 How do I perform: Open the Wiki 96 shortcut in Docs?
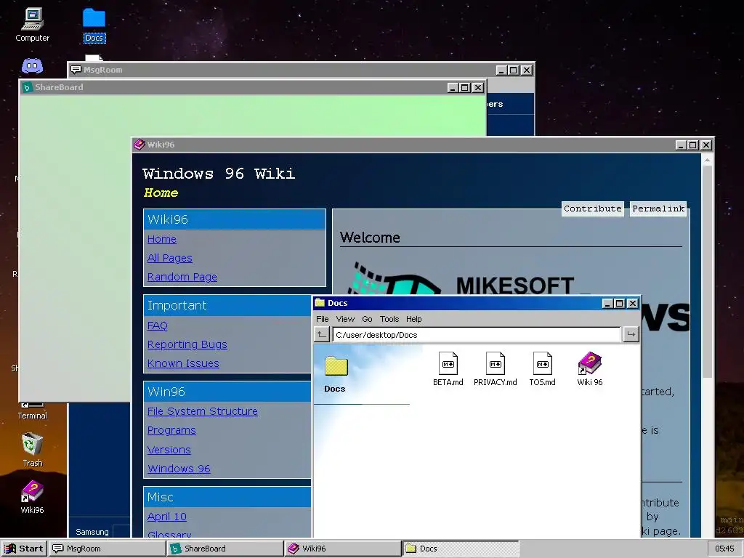tap(590, 369)
